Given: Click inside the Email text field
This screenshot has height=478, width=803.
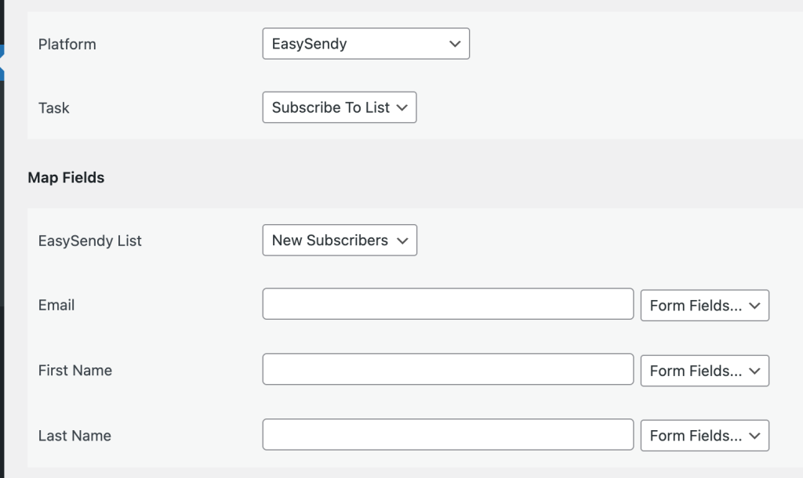Looking at the screenshot, I should [447, 305].
